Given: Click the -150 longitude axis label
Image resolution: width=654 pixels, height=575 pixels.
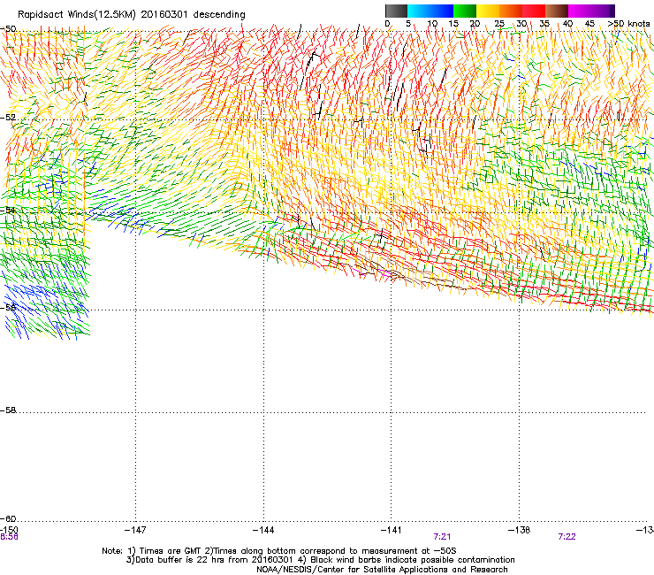Looking at the screenshot, I should pos(9,530).
